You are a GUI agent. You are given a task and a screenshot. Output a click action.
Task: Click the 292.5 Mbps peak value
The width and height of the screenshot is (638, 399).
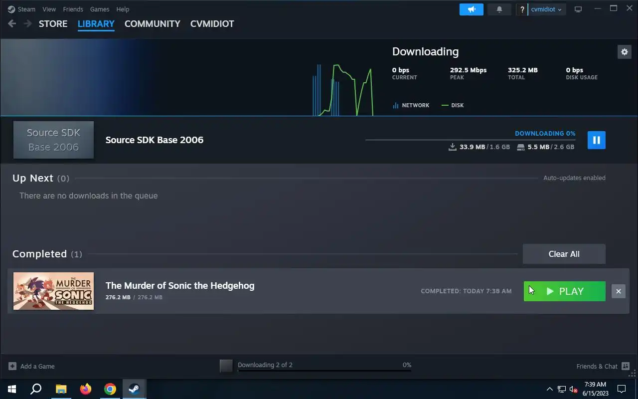[x=469, y=70]
